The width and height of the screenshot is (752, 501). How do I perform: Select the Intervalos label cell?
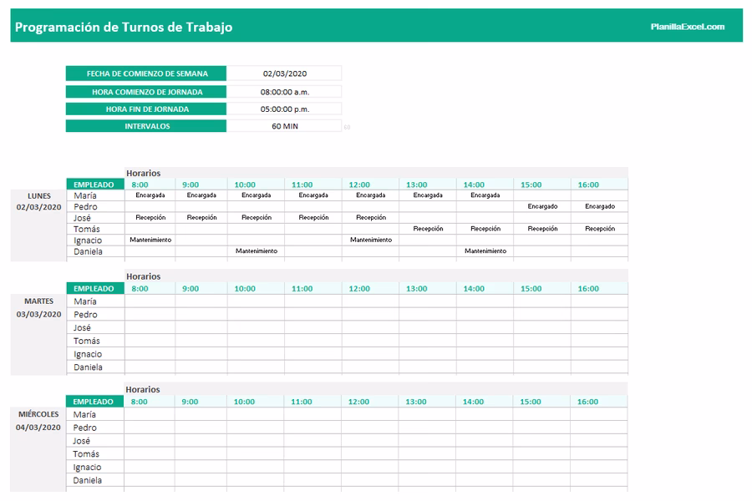point(146,126)
